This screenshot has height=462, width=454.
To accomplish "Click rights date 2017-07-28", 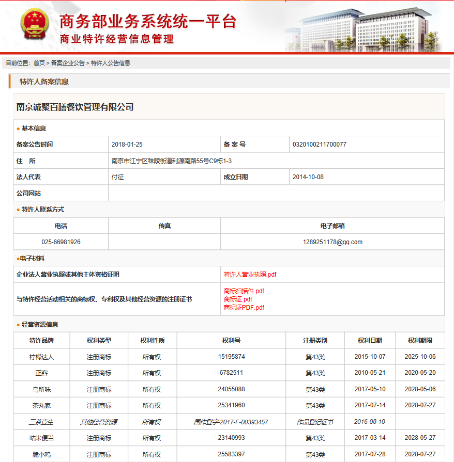I will 370,454.
